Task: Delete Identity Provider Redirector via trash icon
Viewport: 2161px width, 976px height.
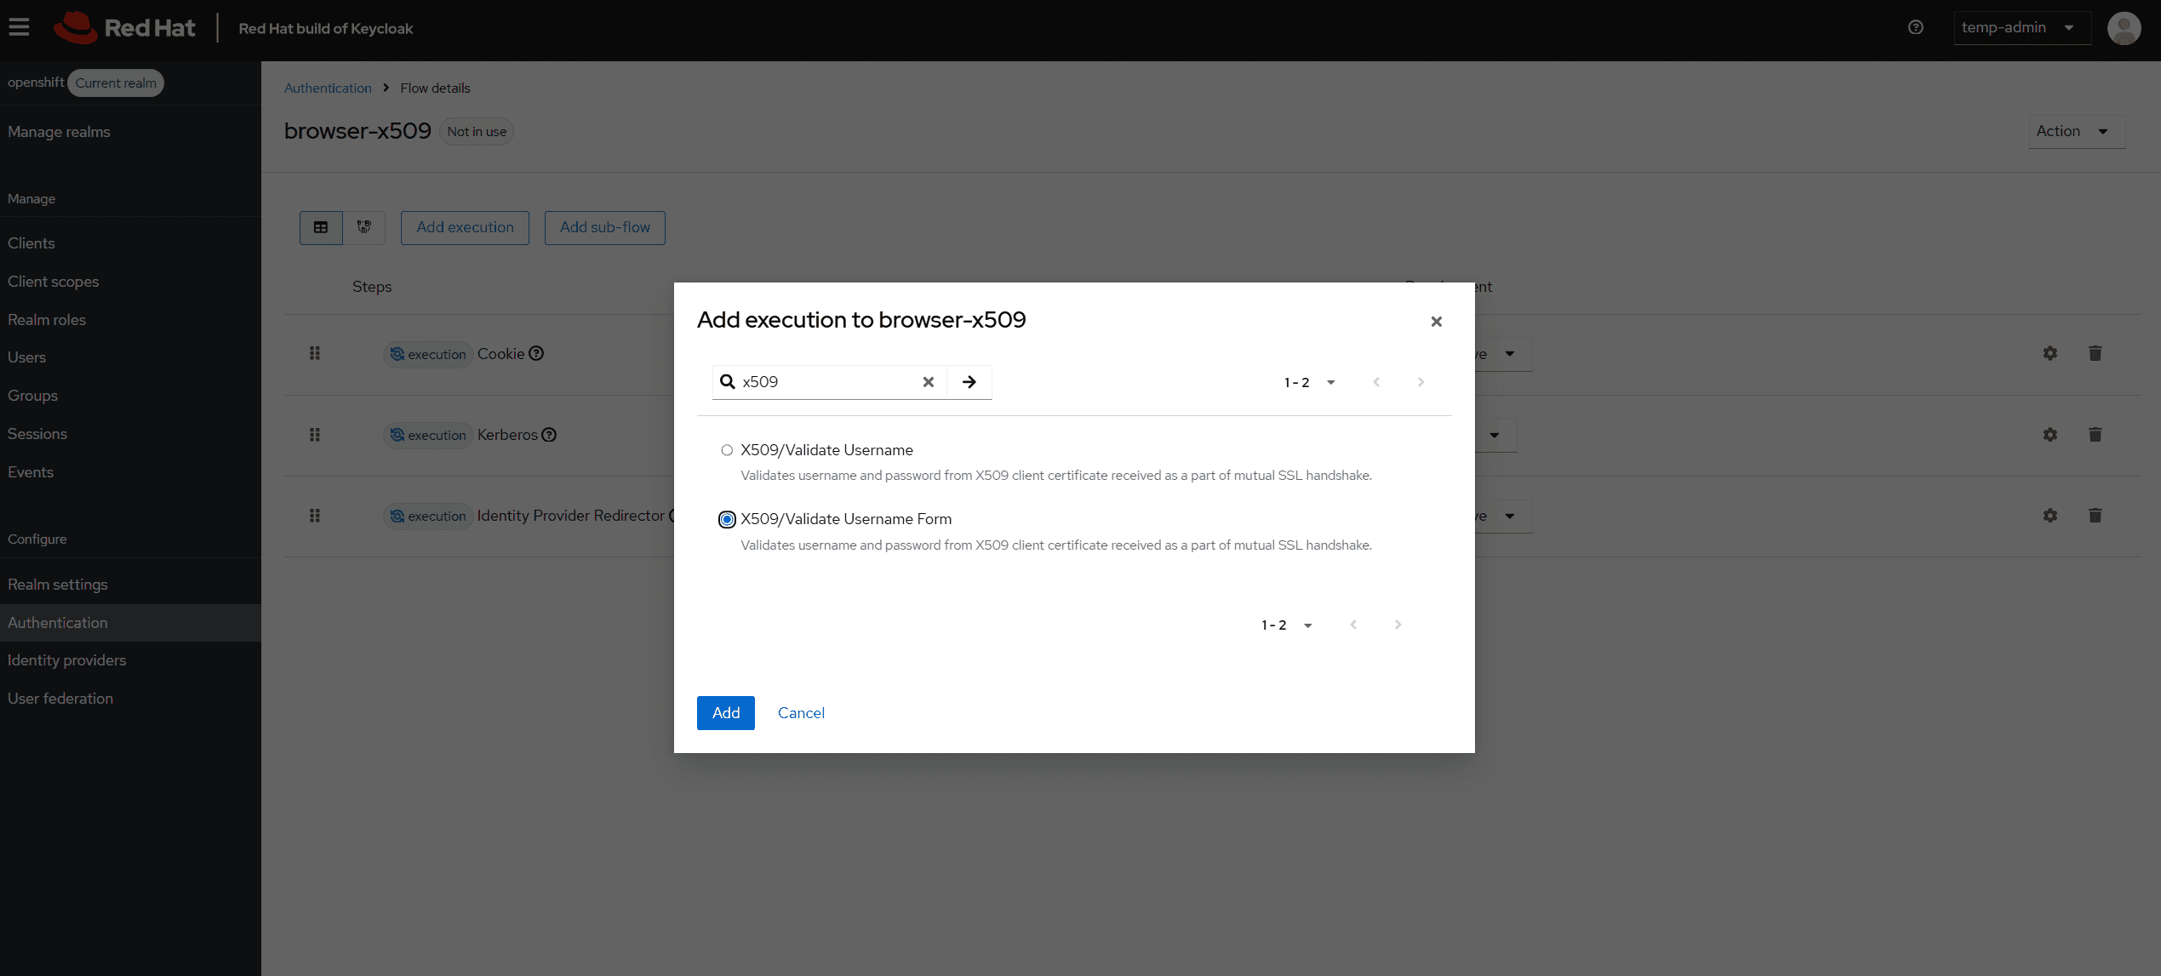Action: pyautogui.click(x=2095, y=516)
